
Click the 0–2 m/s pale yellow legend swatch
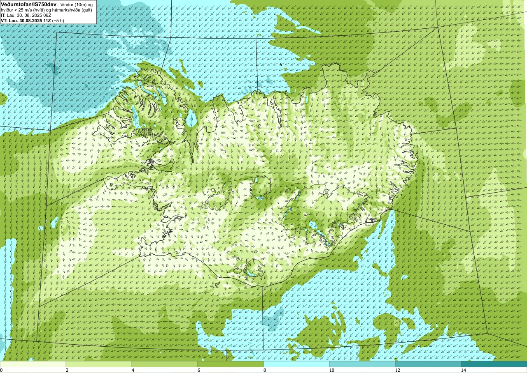point(33,364)
